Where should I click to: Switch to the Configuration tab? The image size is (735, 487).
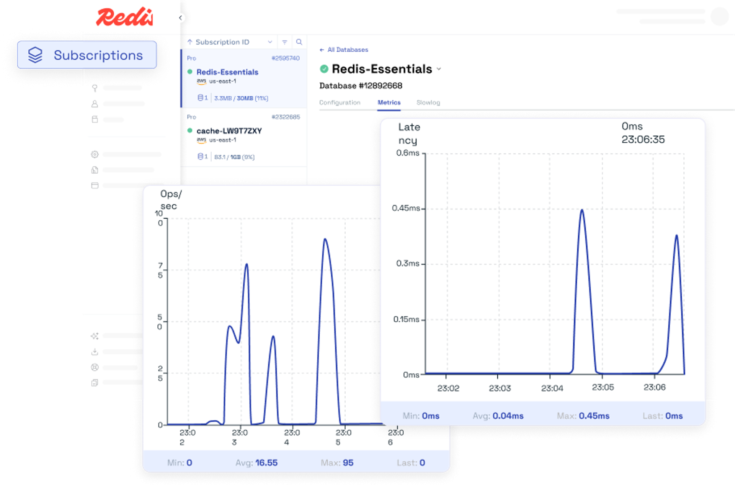pyautogui.click(x=340, y=103)
